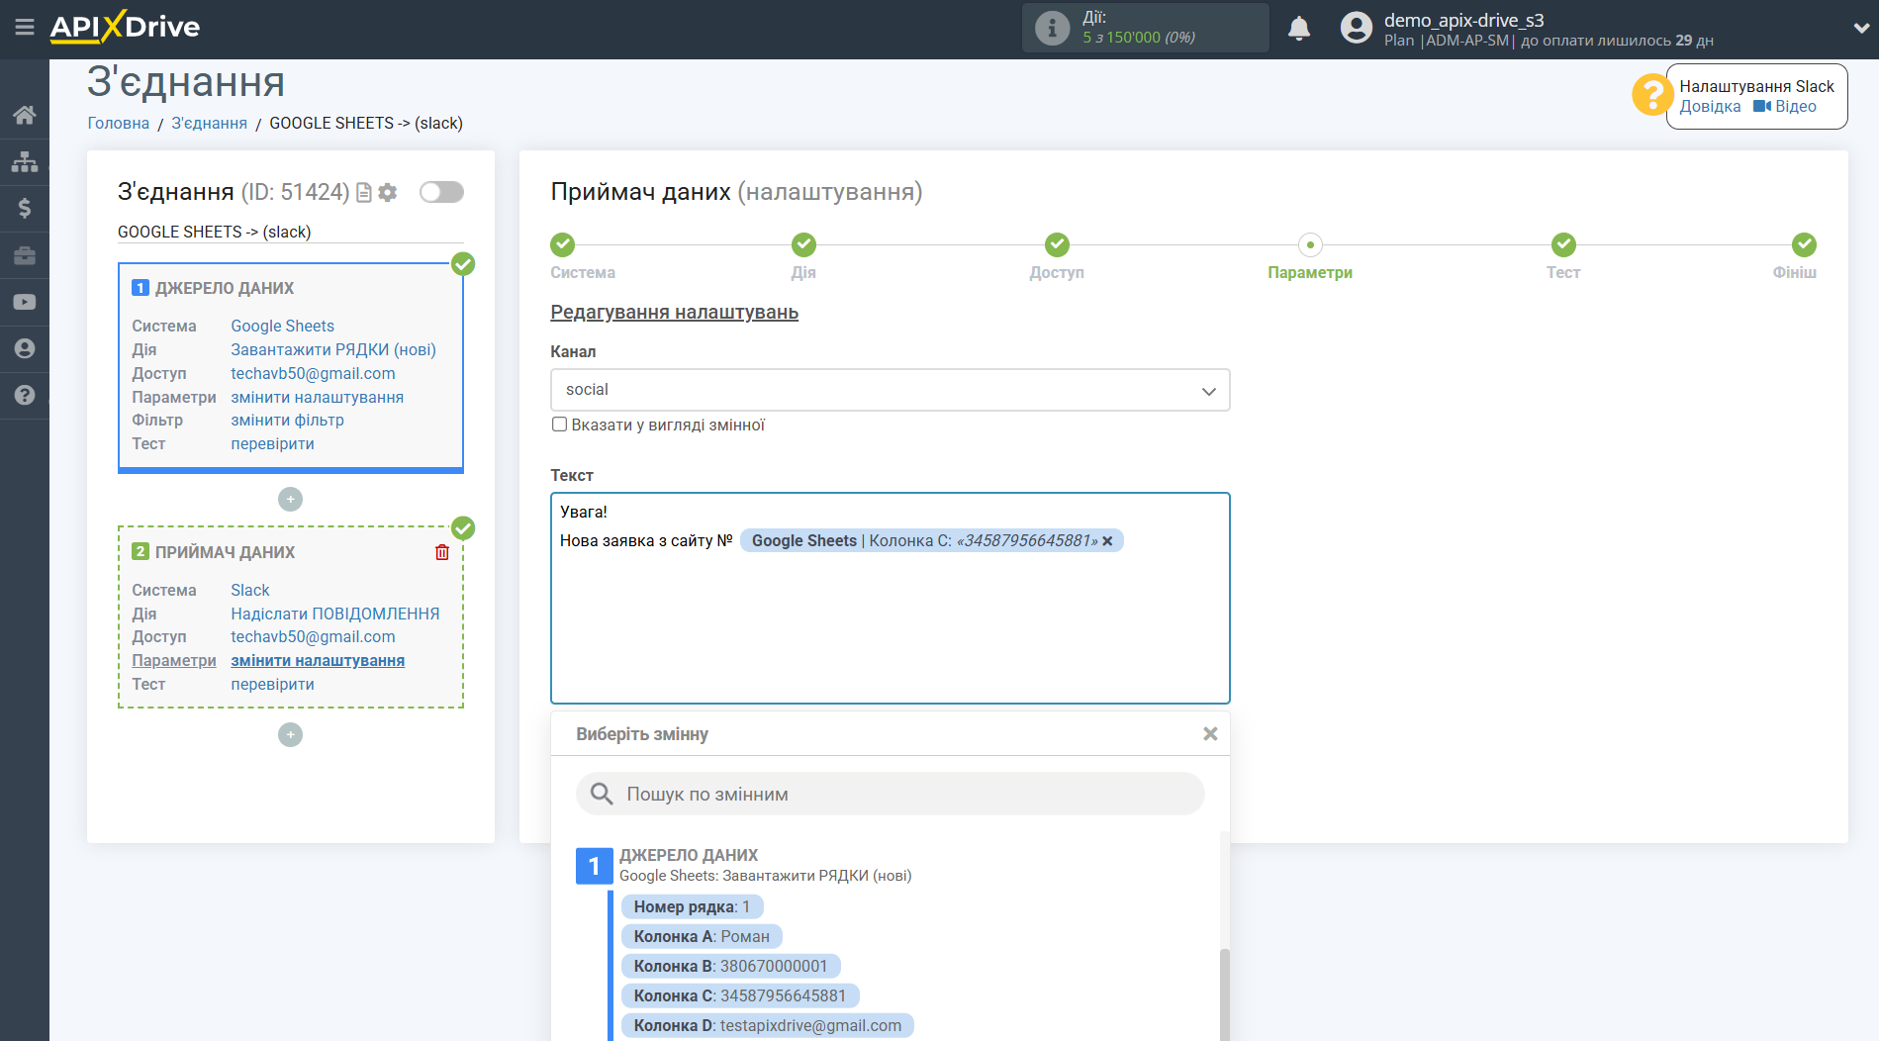Open the briefcase sidebar icon
1879x1041 pixels.
(25, 255)
